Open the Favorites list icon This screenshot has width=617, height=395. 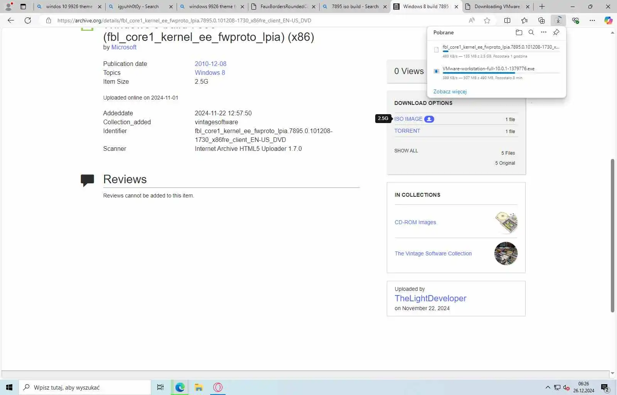point(524,20)
